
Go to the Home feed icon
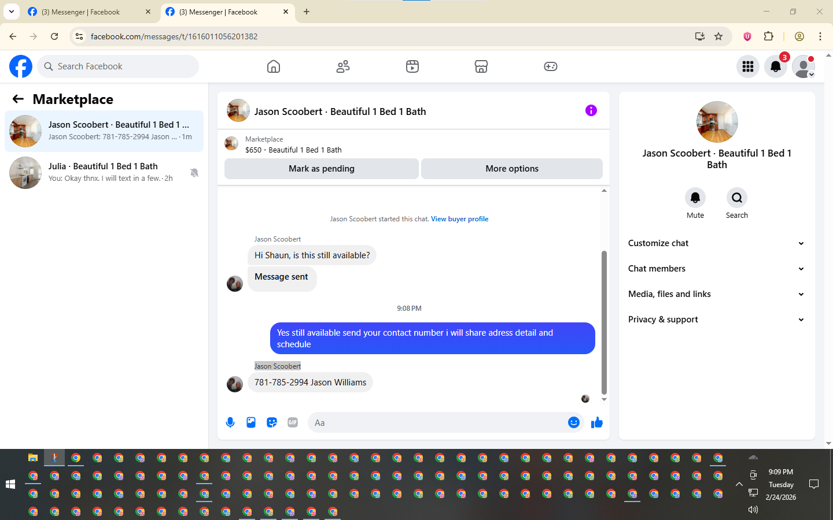tap(274, 66)
